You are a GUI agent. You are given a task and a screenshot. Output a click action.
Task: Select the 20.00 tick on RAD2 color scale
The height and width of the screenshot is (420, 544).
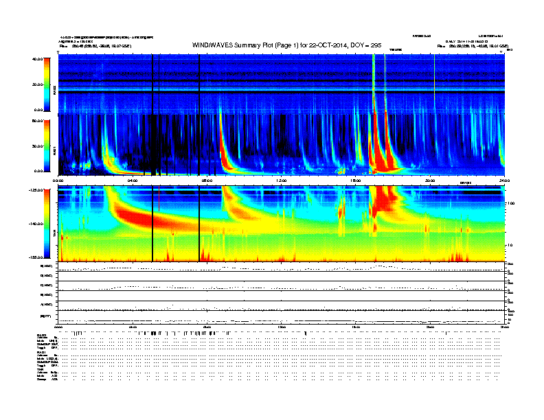coord(37,84)
